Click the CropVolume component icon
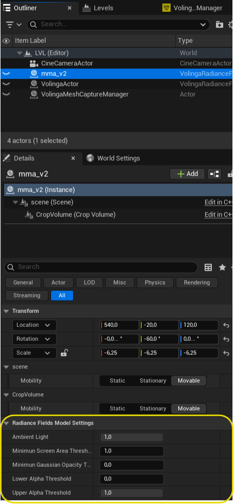This screenshot has width=234, height=504. (x=29, y=214)
